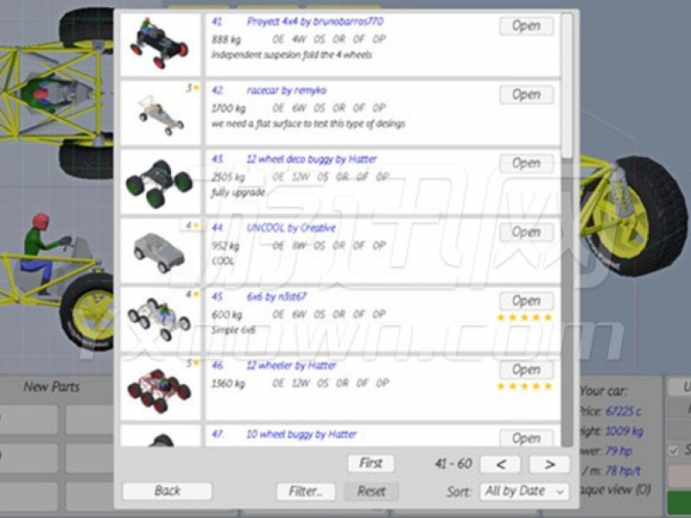The height and width of the screenshot is (518, 691).
Task: Click the 'Simple 6x6' description
Action: click(233, 330)
